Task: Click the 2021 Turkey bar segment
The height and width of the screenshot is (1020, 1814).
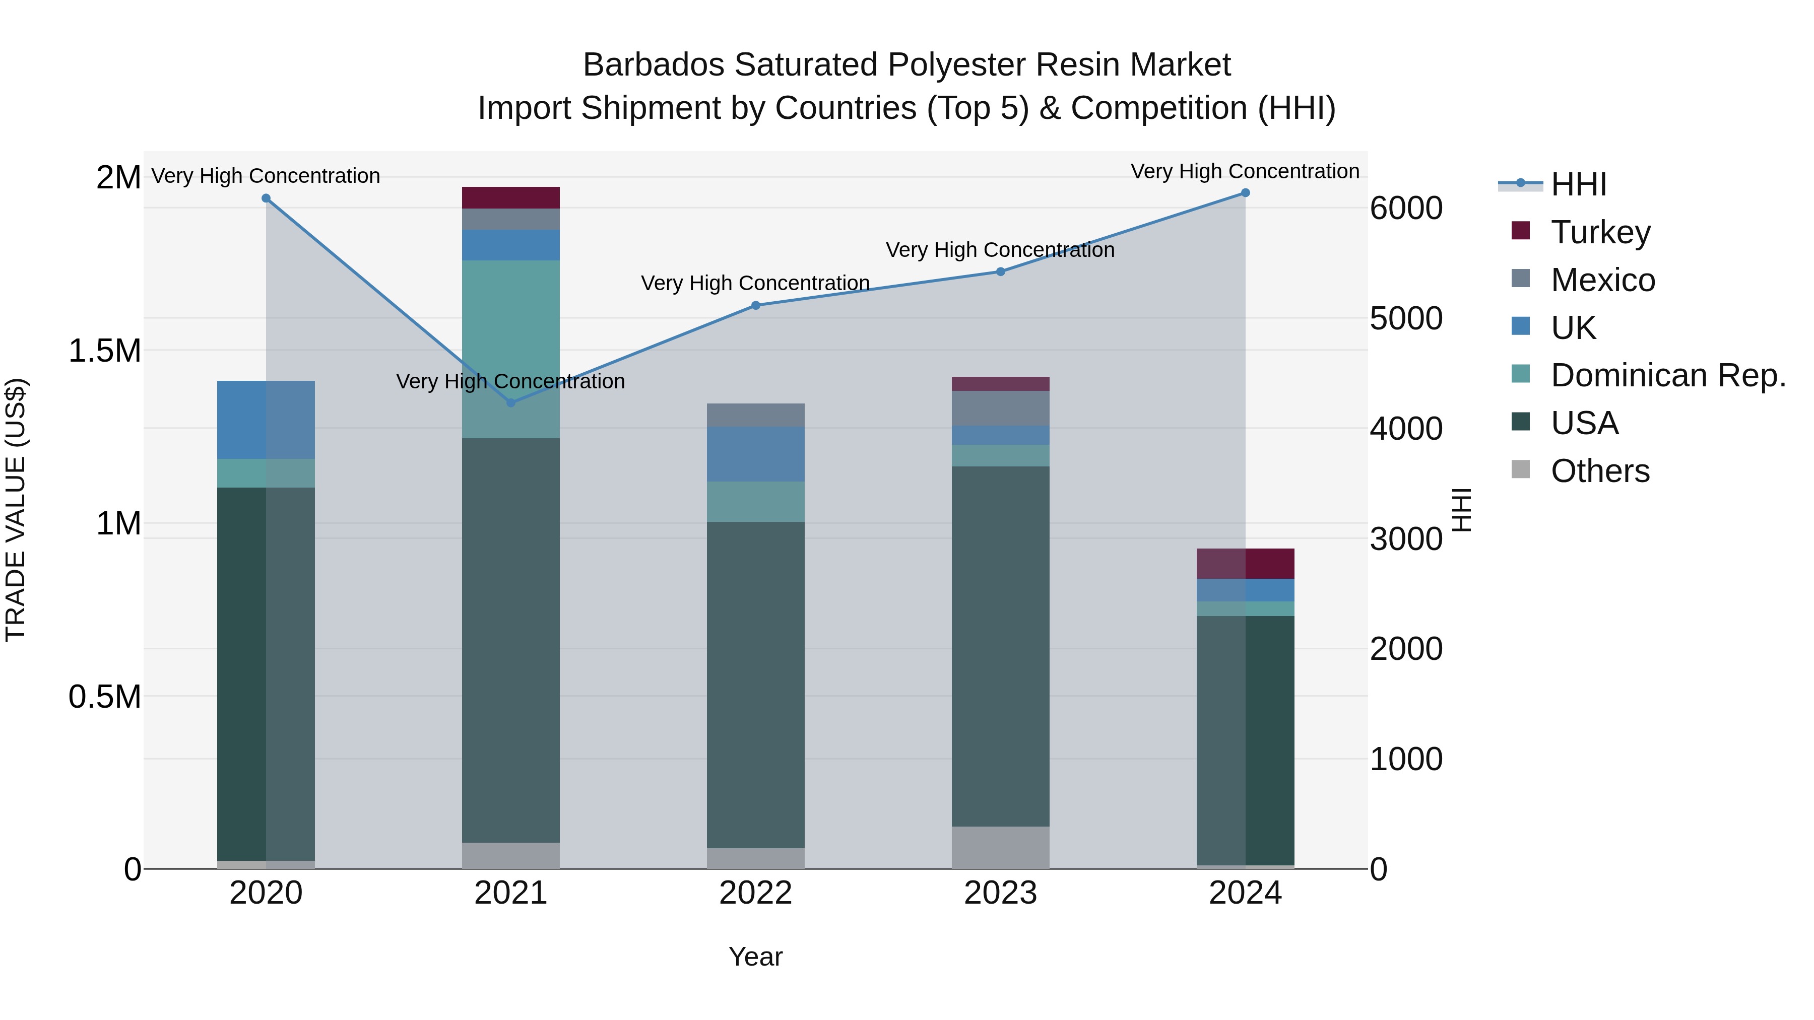Action: pyautogui.click(x=510, y=198)
